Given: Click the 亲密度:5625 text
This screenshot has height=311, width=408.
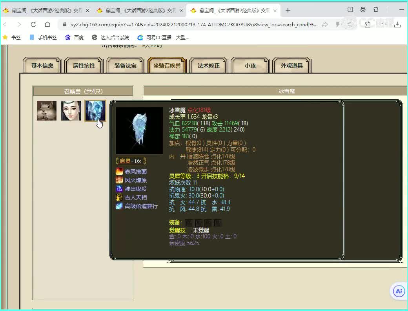Looking at the screenshot, I should [x=184, y=243].
